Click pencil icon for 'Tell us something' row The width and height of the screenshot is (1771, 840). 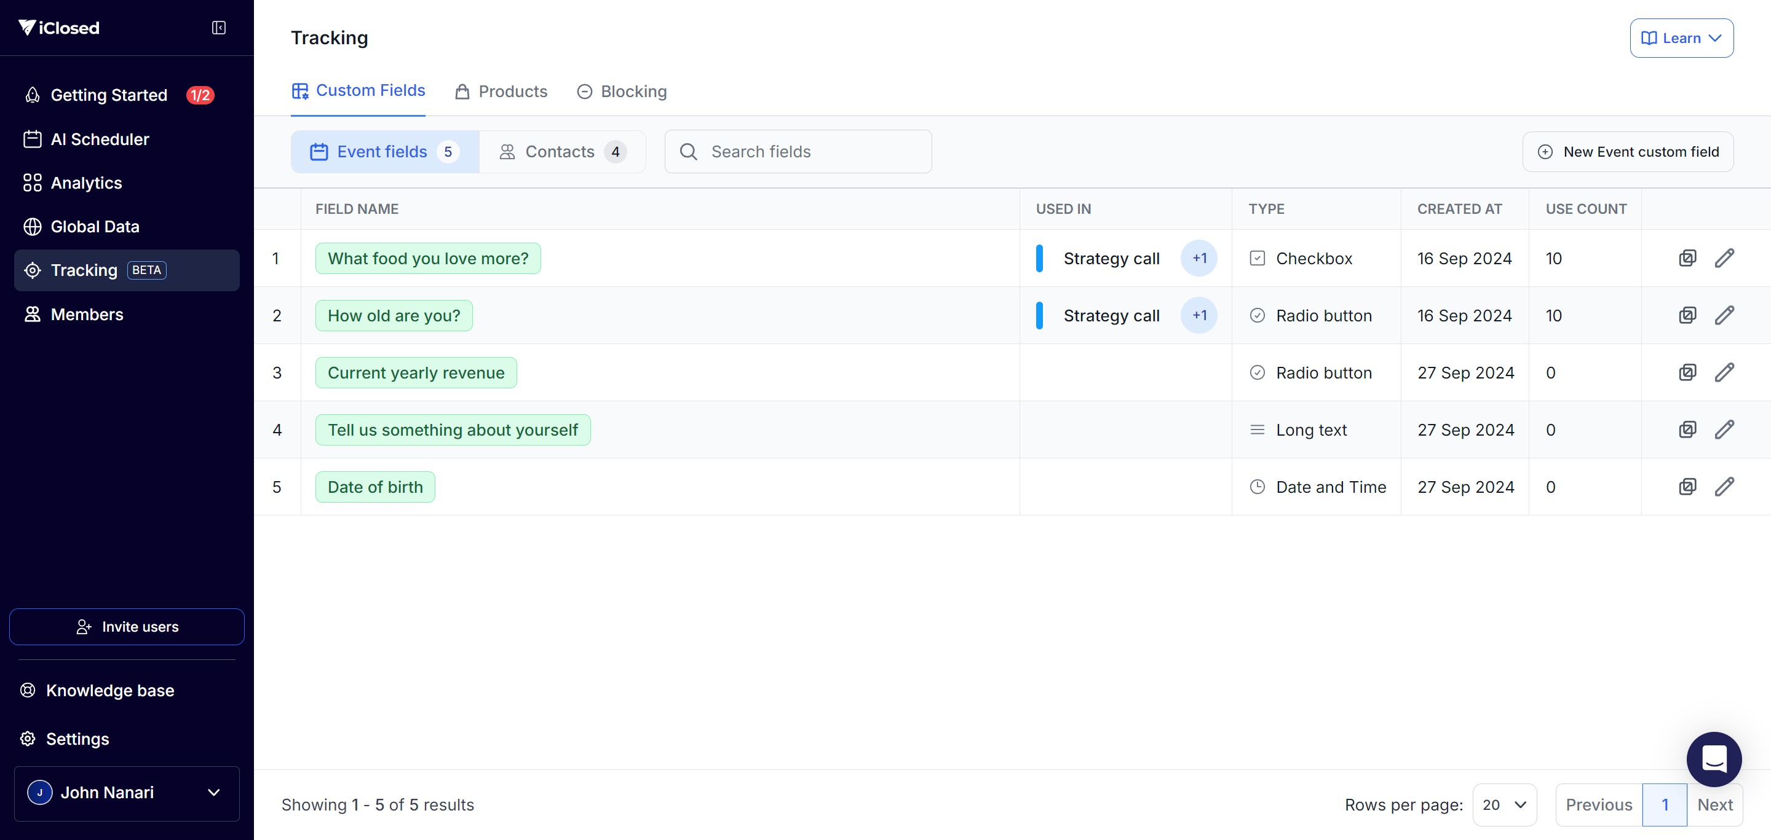pos(1724,430)
